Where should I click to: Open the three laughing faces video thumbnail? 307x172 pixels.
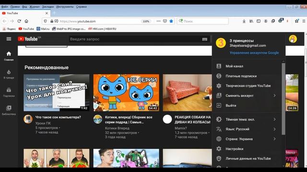coord(57,158)
